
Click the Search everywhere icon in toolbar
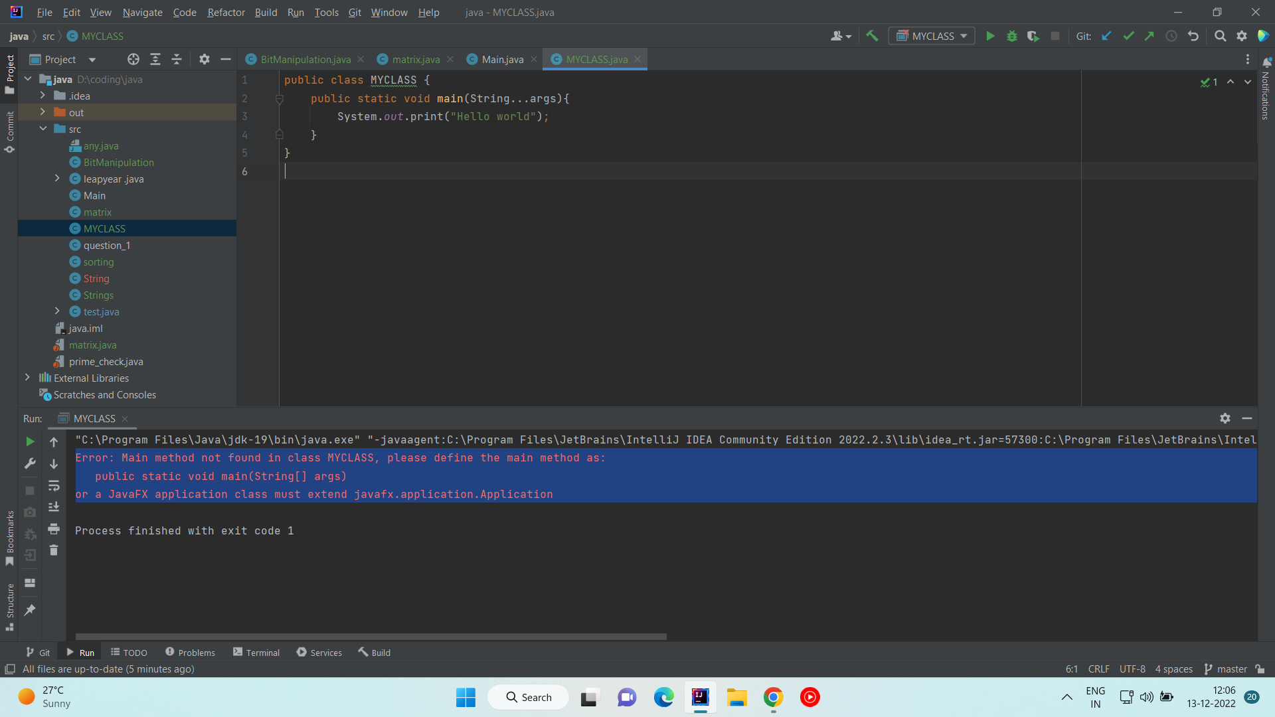pos(1221,36)
